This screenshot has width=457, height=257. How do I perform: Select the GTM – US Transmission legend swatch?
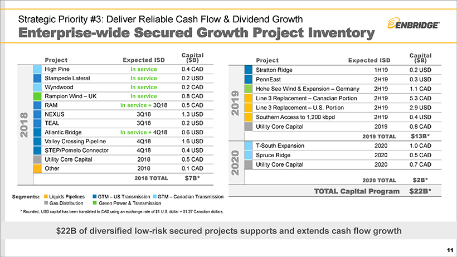93,197
